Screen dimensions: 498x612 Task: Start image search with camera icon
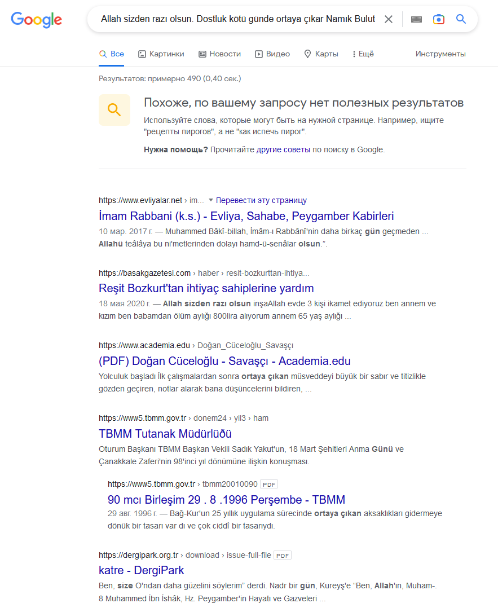click(439, 19)
